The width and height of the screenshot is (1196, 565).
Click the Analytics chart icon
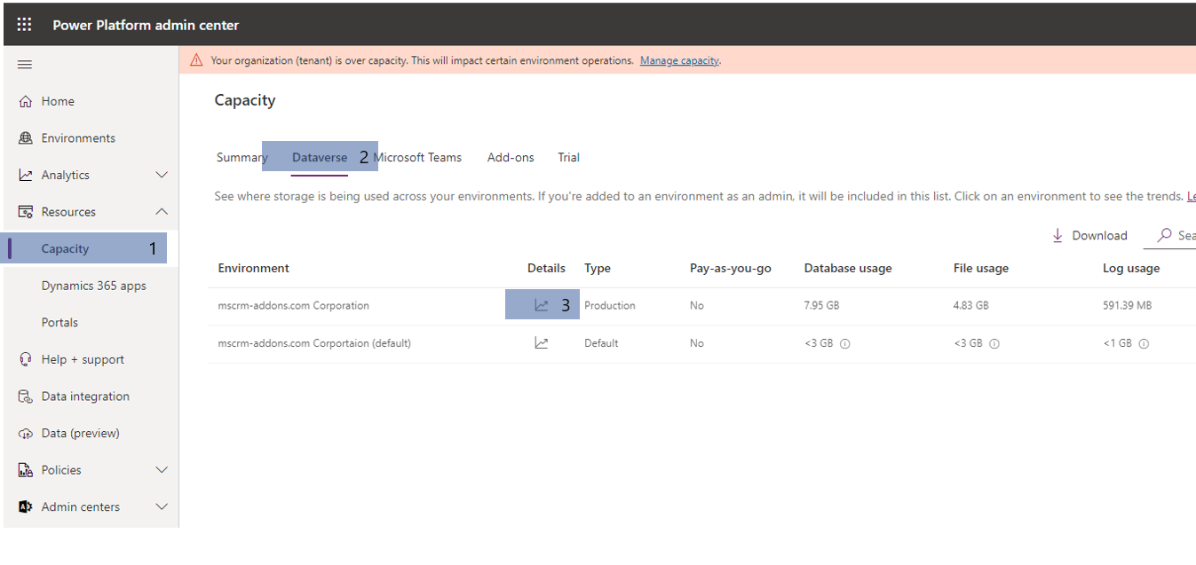tap(26, 175)
